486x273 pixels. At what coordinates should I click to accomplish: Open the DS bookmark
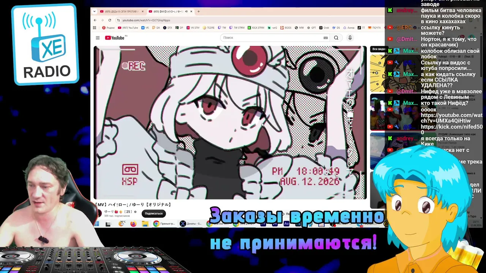[x=336, y=28]
